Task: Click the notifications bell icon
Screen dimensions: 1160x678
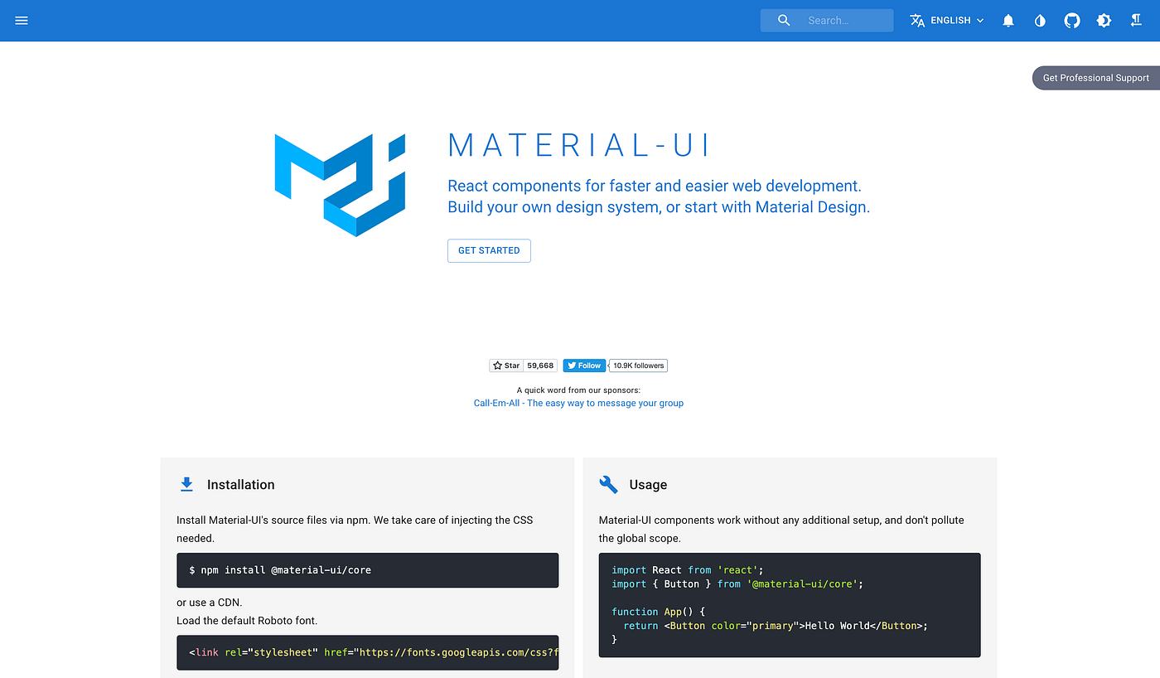Action: click(1008, 20)
